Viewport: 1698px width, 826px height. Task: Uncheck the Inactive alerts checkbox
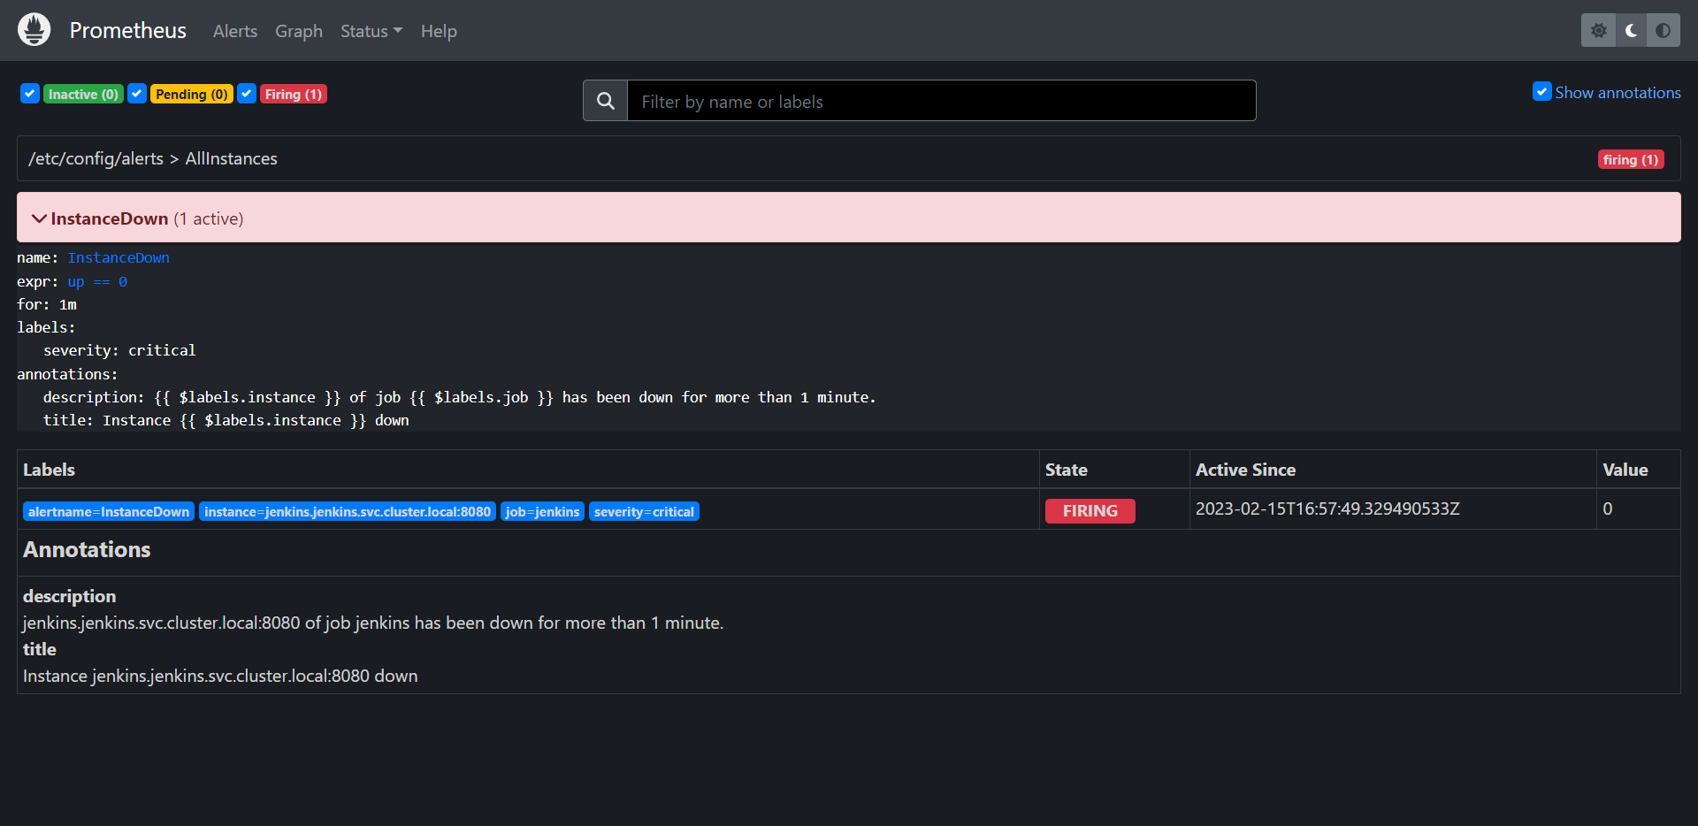coord(30,94)
